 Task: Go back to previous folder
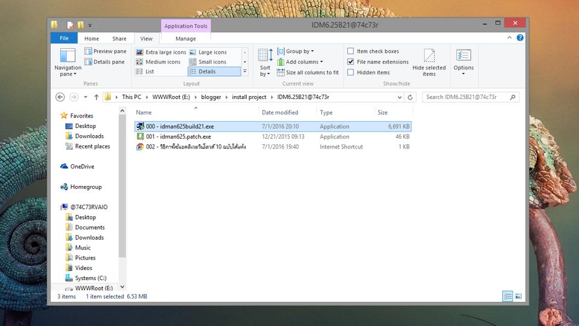[60, 97]
